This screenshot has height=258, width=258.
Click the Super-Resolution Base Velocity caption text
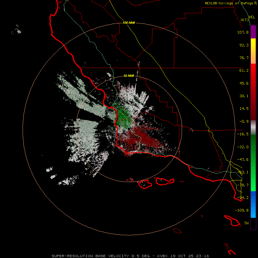click(130, 256)
